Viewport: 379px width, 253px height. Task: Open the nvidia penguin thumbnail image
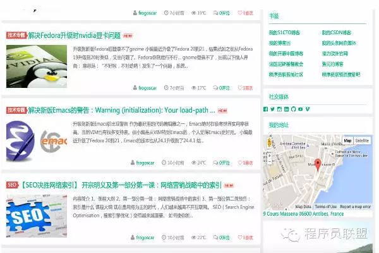tap(37, 66)
